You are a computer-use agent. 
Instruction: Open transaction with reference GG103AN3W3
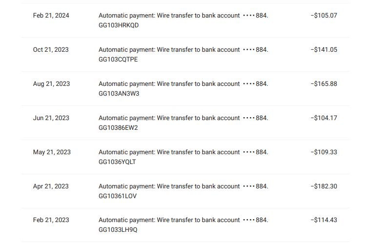click(x=119, y=94)
